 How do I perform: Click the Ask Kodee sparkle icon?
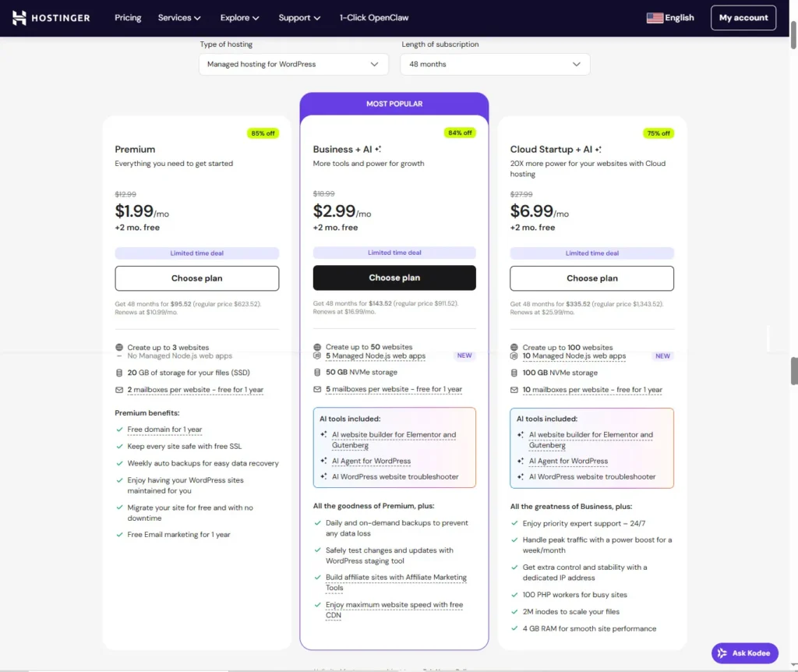pyautogui.click(x=722, y=653)
